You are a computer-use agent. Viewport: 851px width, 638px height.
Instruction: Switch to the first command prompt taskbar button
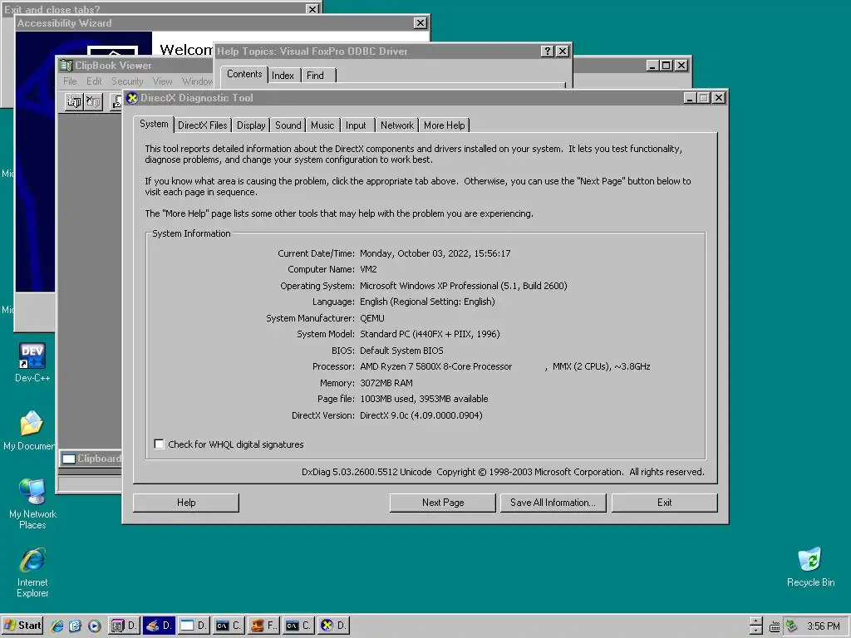point(229,626)
